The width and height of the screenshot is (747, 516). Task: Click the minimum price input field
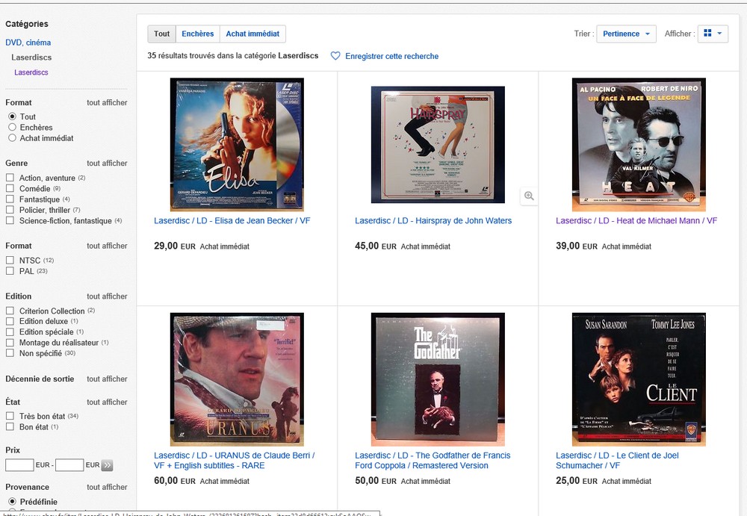point(19,464)
